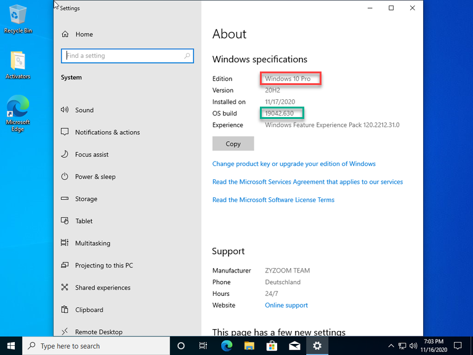
Task: Open Online support website link
Action: 286,305
